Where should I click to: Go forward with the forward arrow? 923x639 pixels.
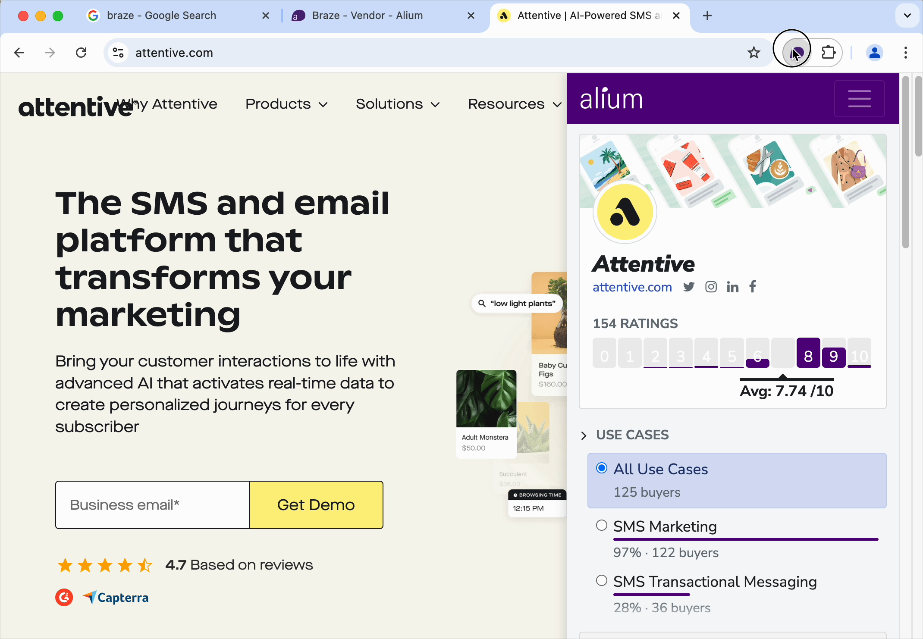(50, 53)
